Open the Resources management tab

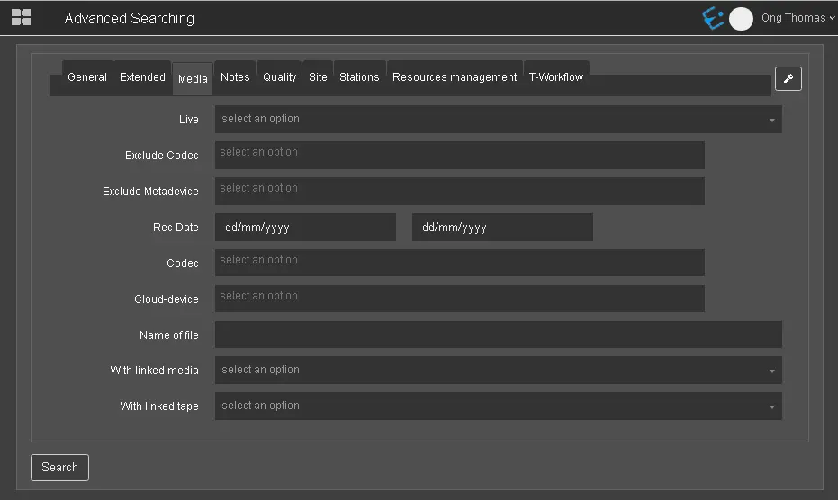pos(454,77)
